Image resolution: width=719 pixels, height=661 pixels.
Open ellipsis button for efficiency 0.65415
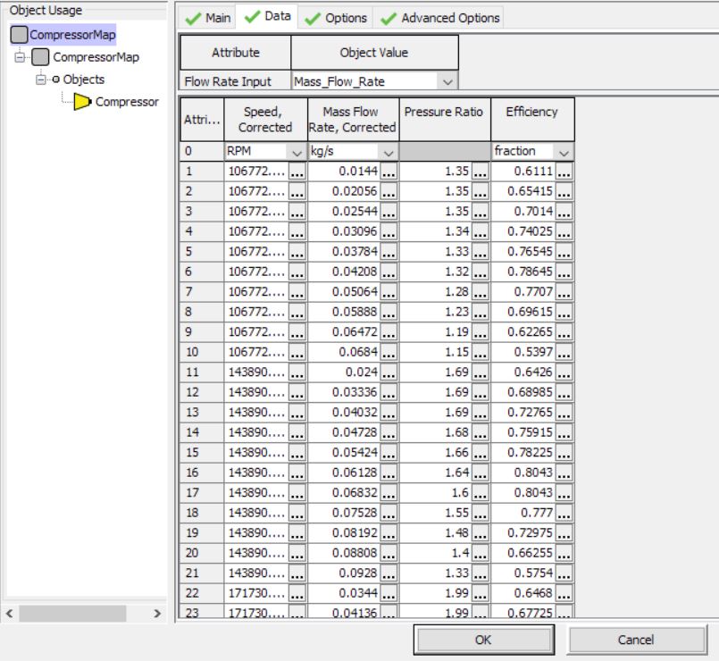[564, 192]
